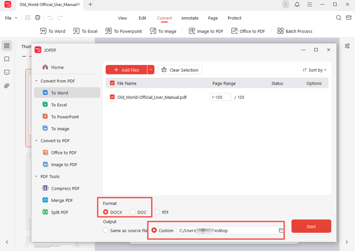Click the next page arrow at bottom right
This screenshot has width=355, height=251.
point(346,242)
